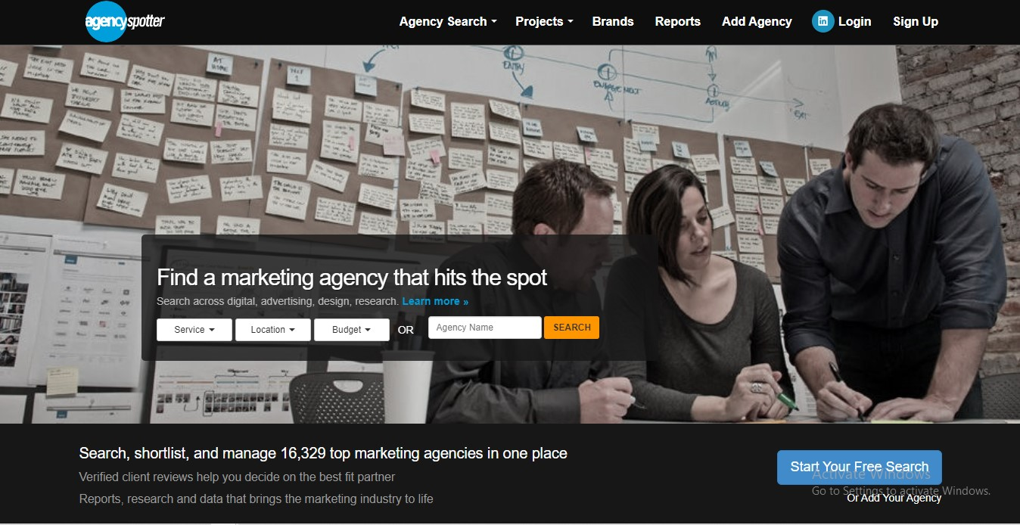Image resolution: width=1020 pixels, height=525 pixels.
Task: Click the Agency Spotter logo
Action: [x=124, y=21]
